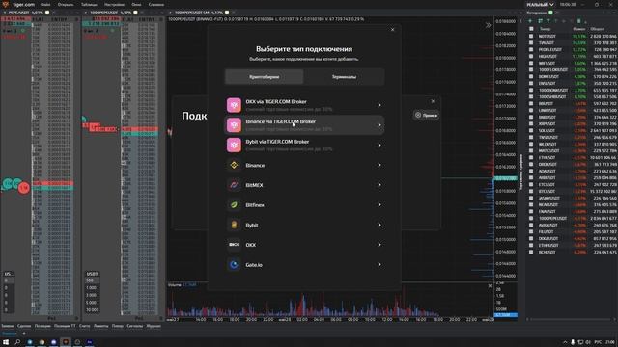
Task: Expand the plain Binance row chevron
Action: (x=379, y=165)
